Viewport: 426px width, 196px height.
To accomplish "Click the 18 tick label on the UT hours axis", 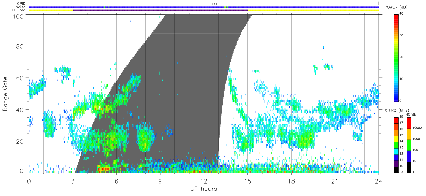I will pos(291,181).
